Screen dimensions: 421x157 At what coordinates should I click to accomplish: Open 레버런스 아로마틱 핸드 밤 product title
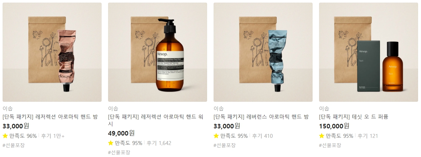click(261, 117)
